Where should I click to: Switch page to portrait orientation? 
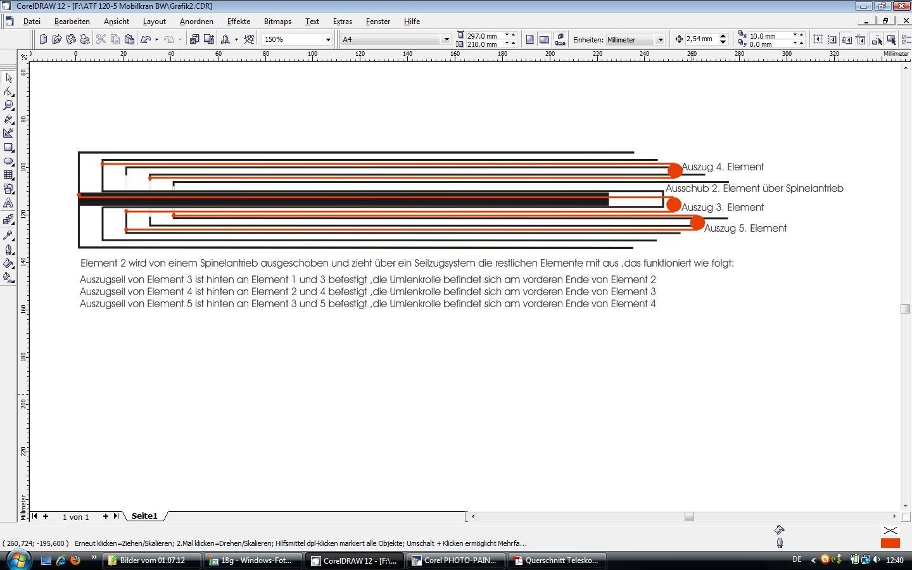[529, 39]
